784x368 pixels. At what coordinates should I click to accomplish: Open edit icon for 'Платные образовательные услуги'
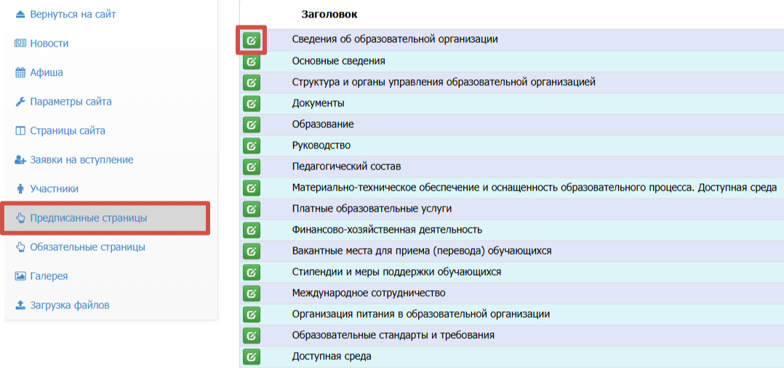[x=251, y=209]
